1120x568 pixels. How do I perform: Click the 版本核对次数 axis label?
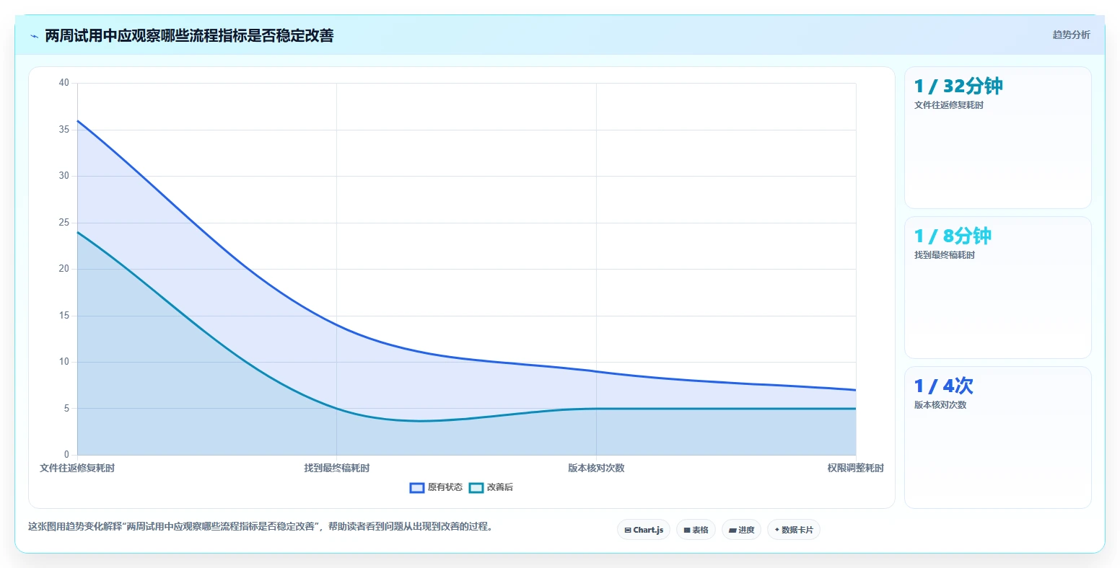pyautogui.click(x=596, y=469)
